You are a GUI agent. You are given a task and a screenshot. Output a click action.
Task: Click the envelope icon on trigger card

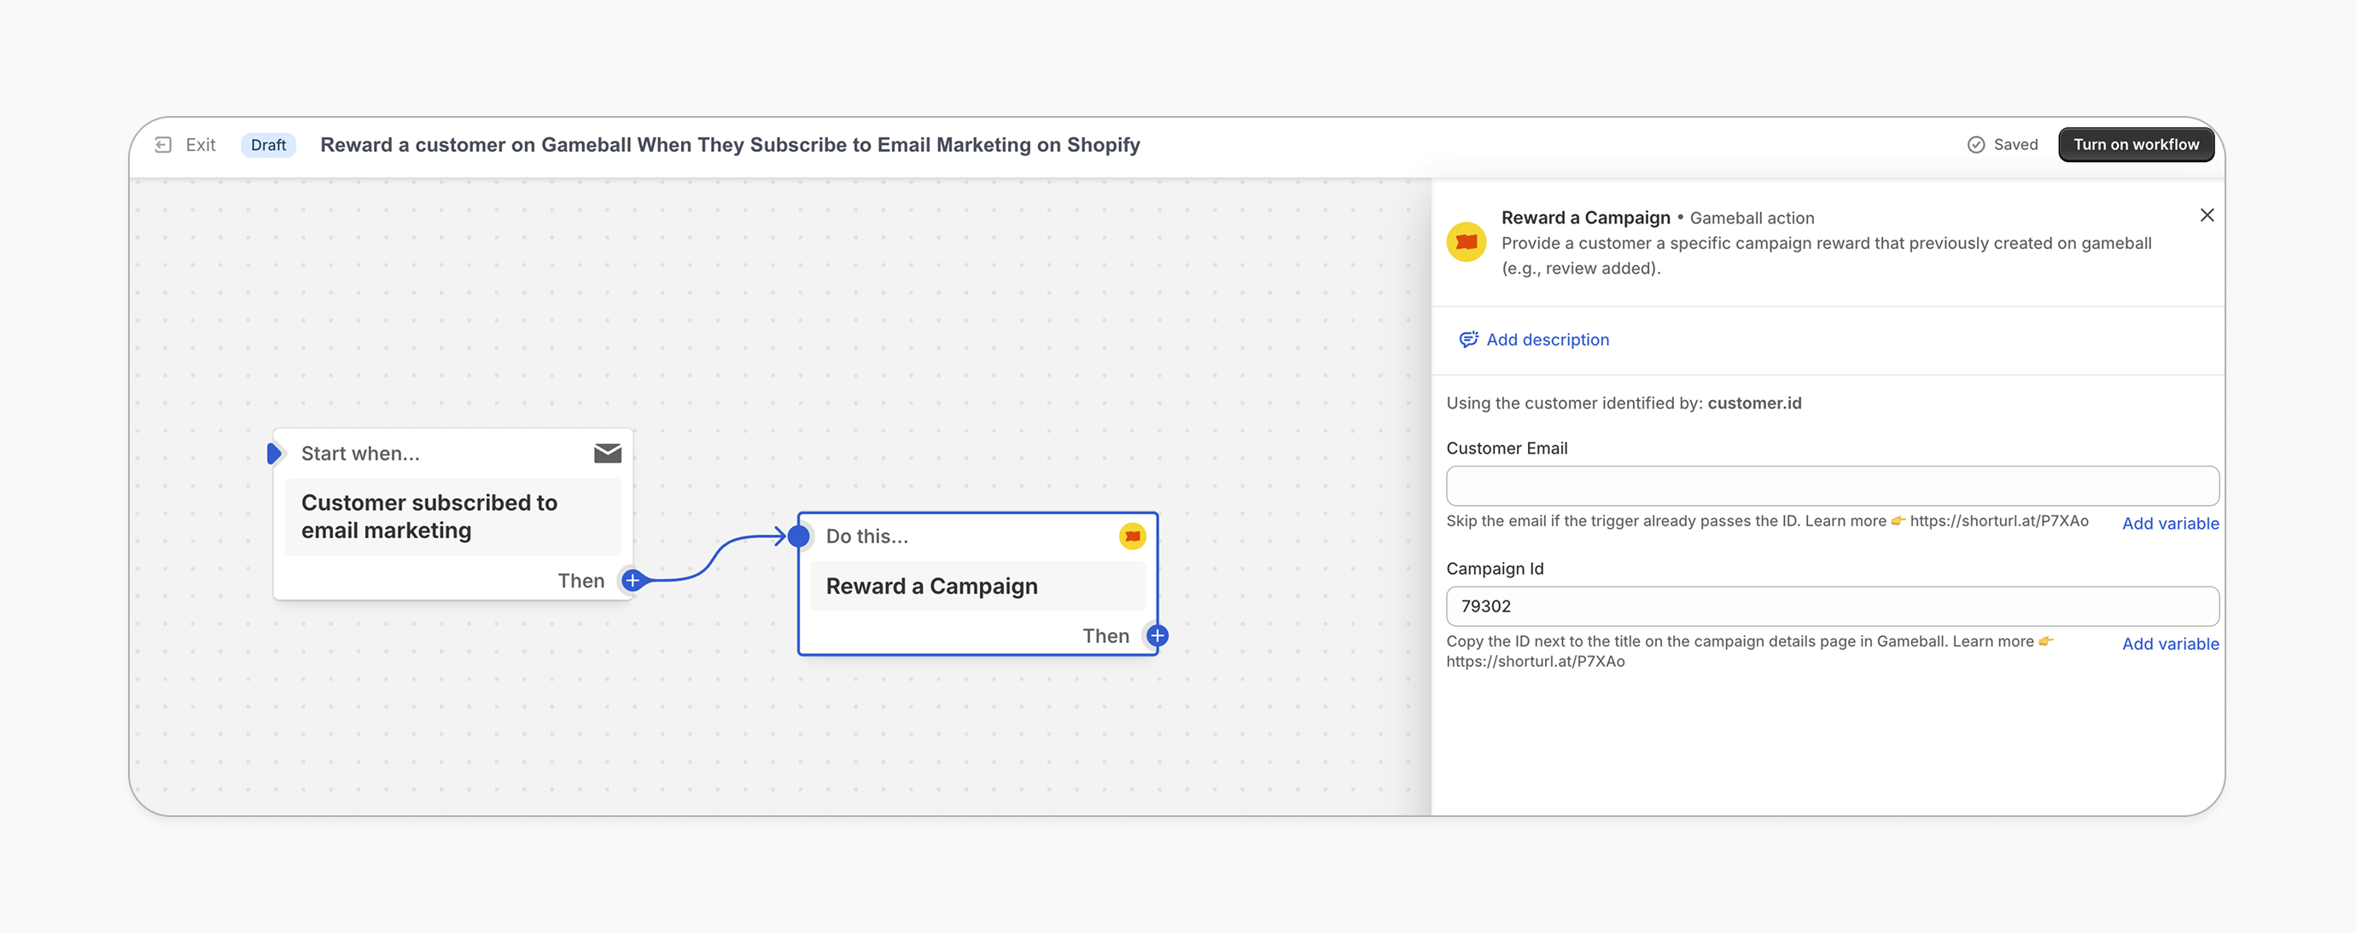click(x=606, y=452)
